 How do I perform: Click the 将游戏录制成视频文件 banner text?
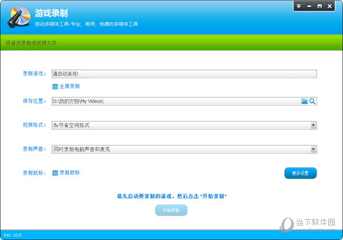tap(31, 43)
